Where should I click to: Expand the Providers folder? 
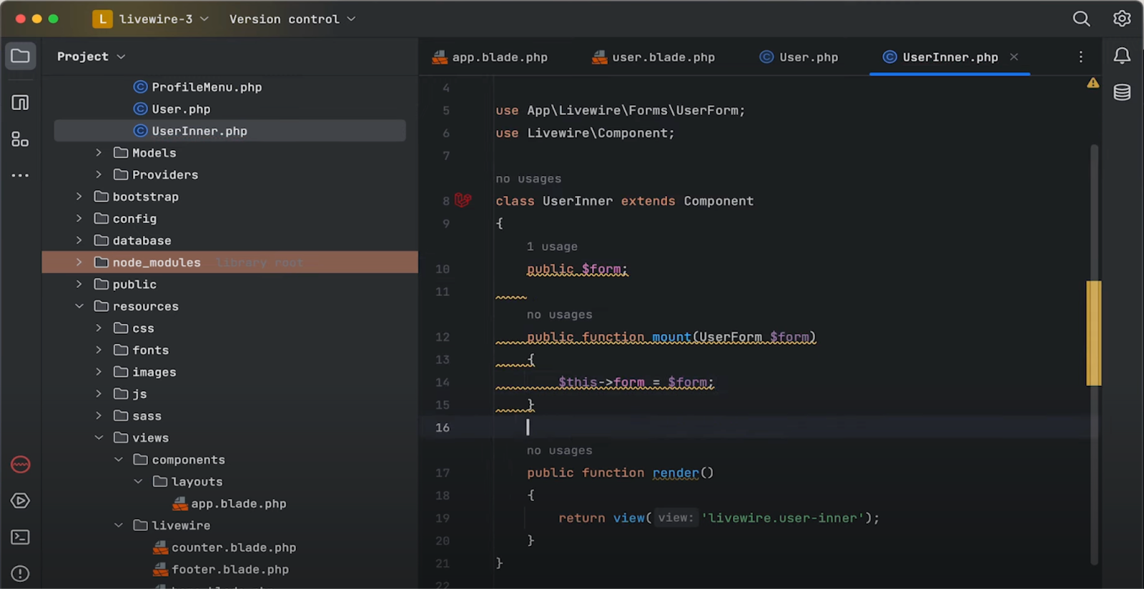[99, 174]
